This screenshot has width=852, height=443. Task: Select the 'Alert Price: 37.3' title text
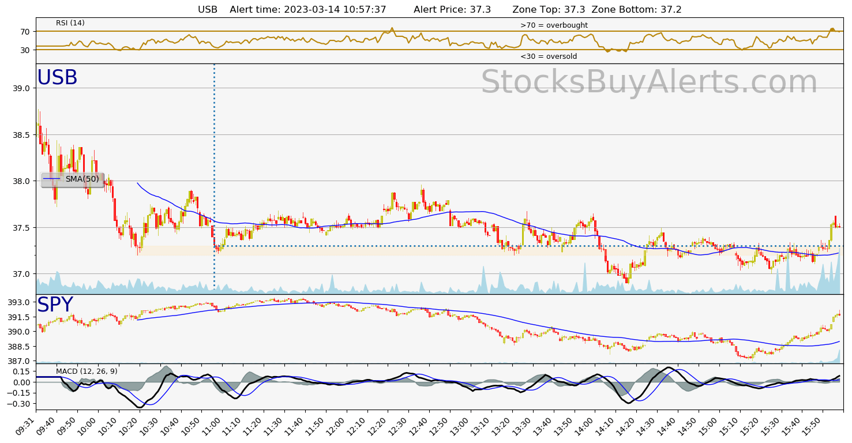point(452,10)
